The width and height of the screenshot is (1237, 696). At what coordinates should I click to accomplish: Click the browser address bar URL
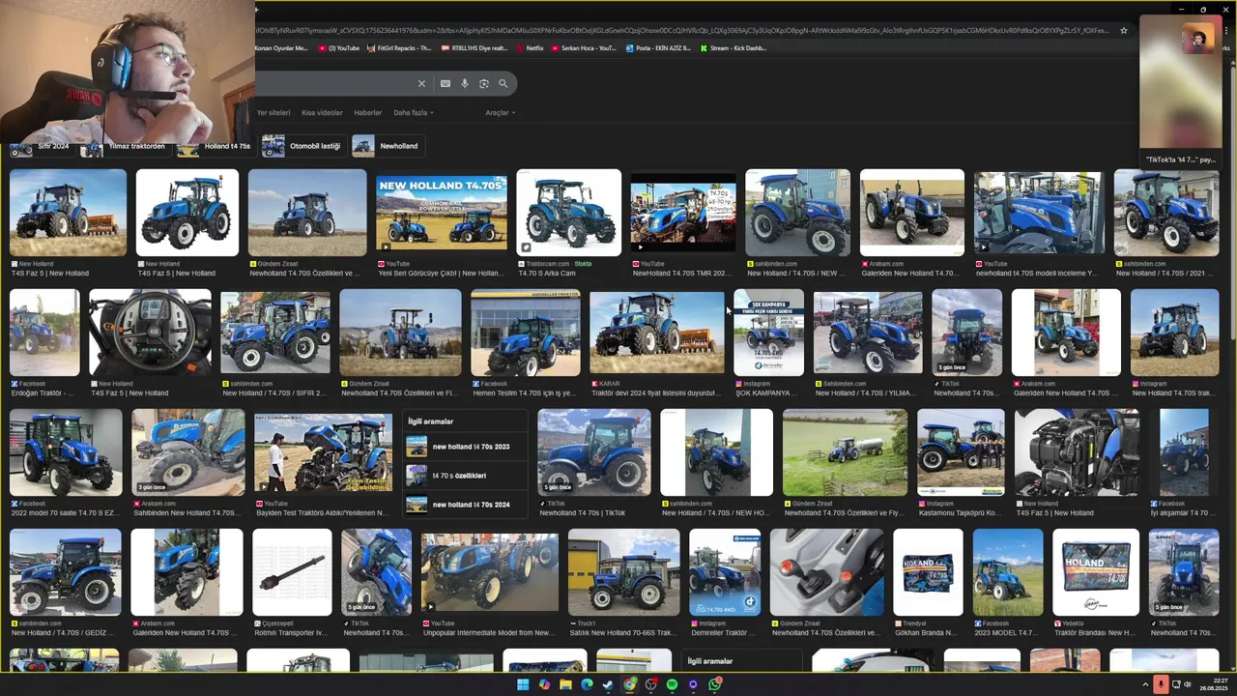click(x=681, y=30)
